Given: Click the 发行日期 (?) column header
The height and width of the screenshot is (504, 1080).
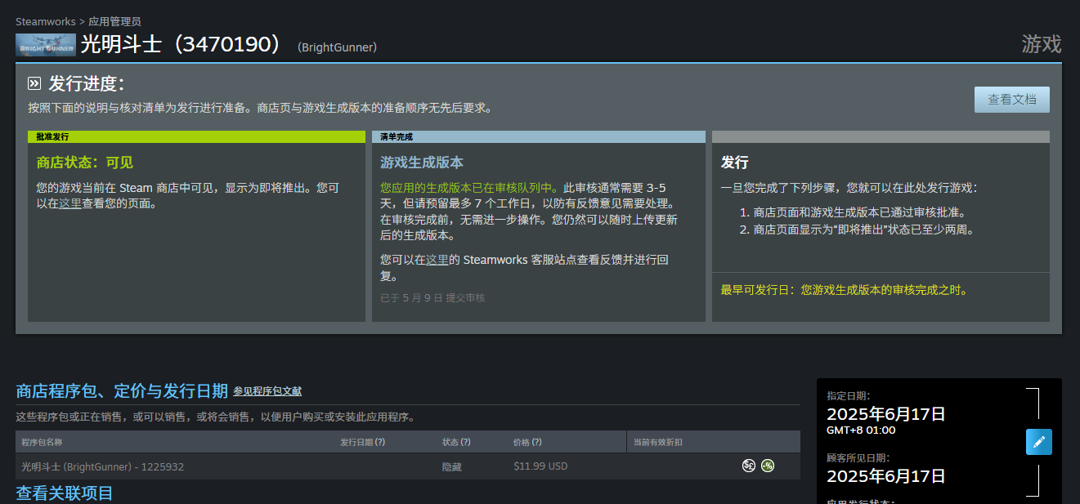Looking at the screenshot, I should (362, 442).
